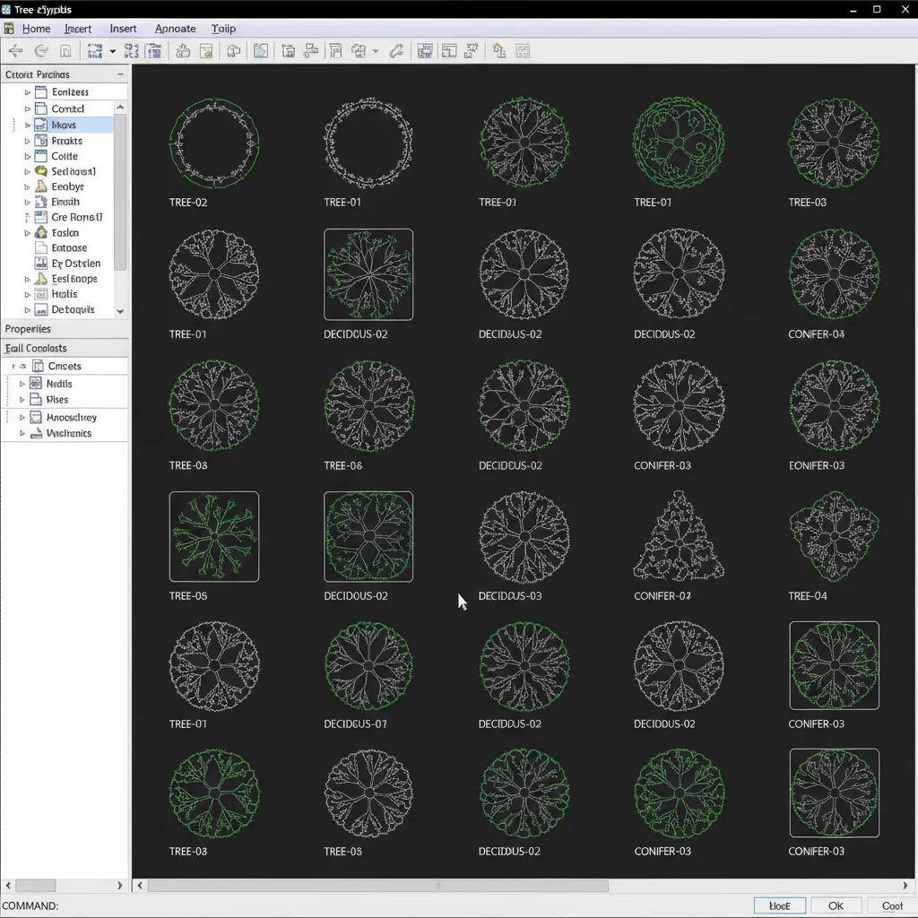Click the layer settings icon near the toolbar's end
The image size is (918, 918).
point(500,51)
